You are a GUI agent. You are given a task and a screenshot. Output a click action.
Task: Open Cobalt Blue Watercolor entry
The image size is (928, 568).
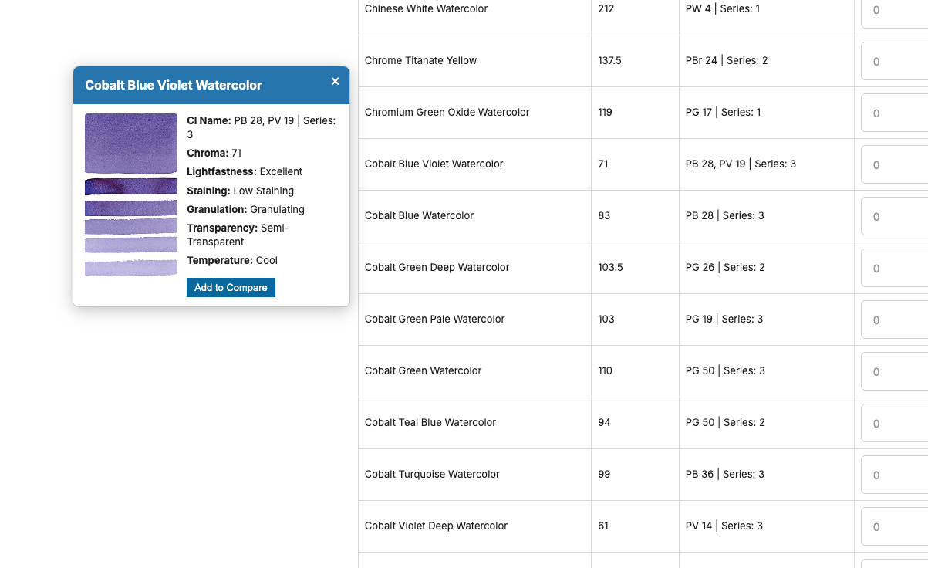tap(419, 216)
